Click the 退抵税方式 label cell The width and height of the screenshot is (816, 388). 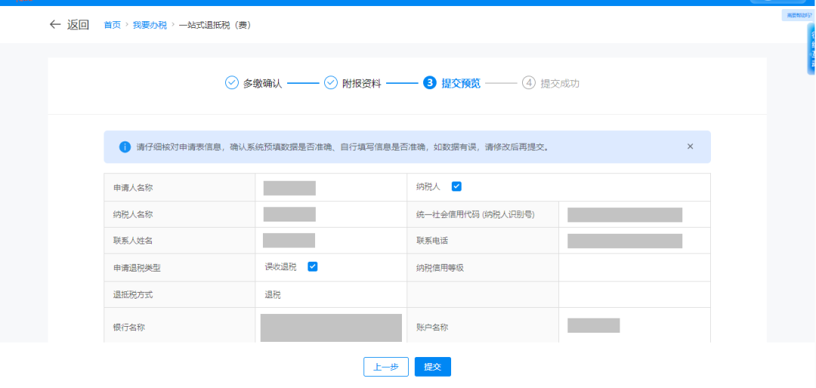pos(180,295)
